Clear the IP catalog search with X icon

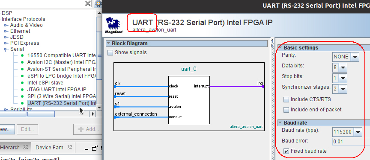pyautogui.click(x=88, y=3)
